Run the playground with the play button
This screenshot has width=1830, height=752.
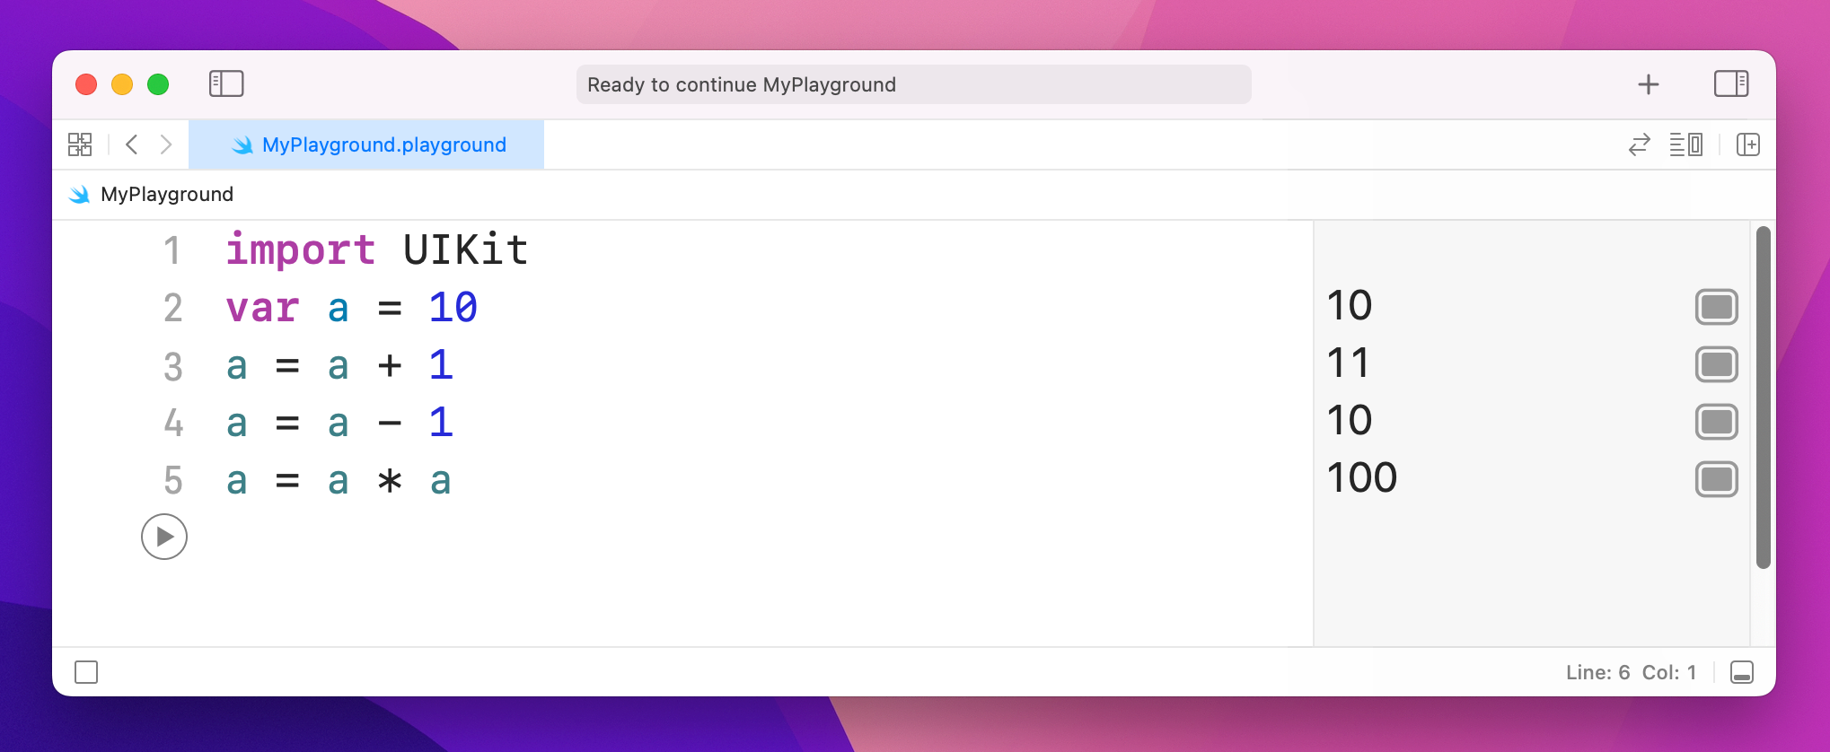coord(164,537)
